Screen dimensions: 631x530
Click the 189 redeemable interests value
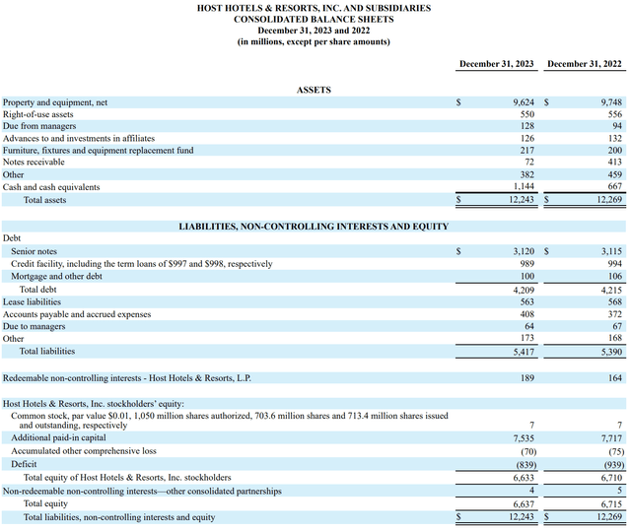[x=527, y=378]
